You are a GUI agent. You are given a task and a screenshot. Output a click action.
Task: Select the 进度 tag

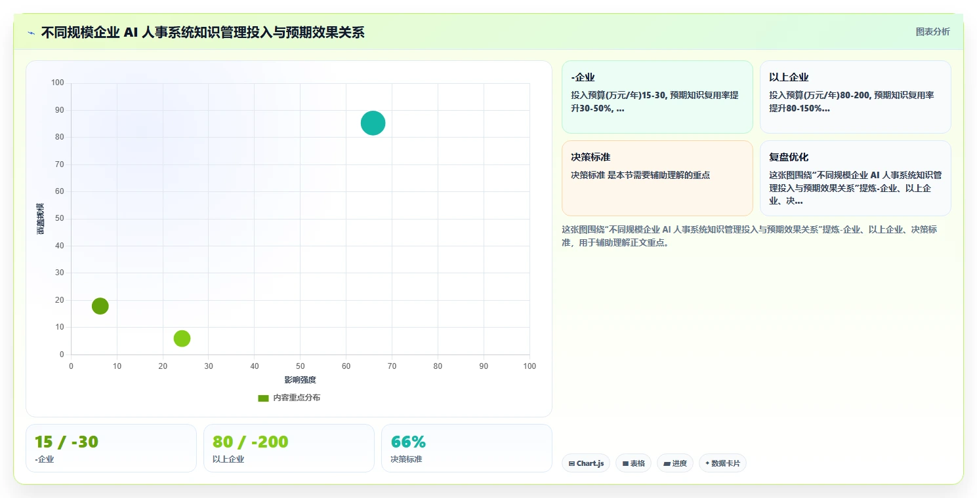click(x=675, y=463)
